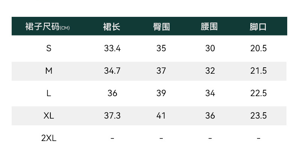Select the M size row label

tap(48, 71)
